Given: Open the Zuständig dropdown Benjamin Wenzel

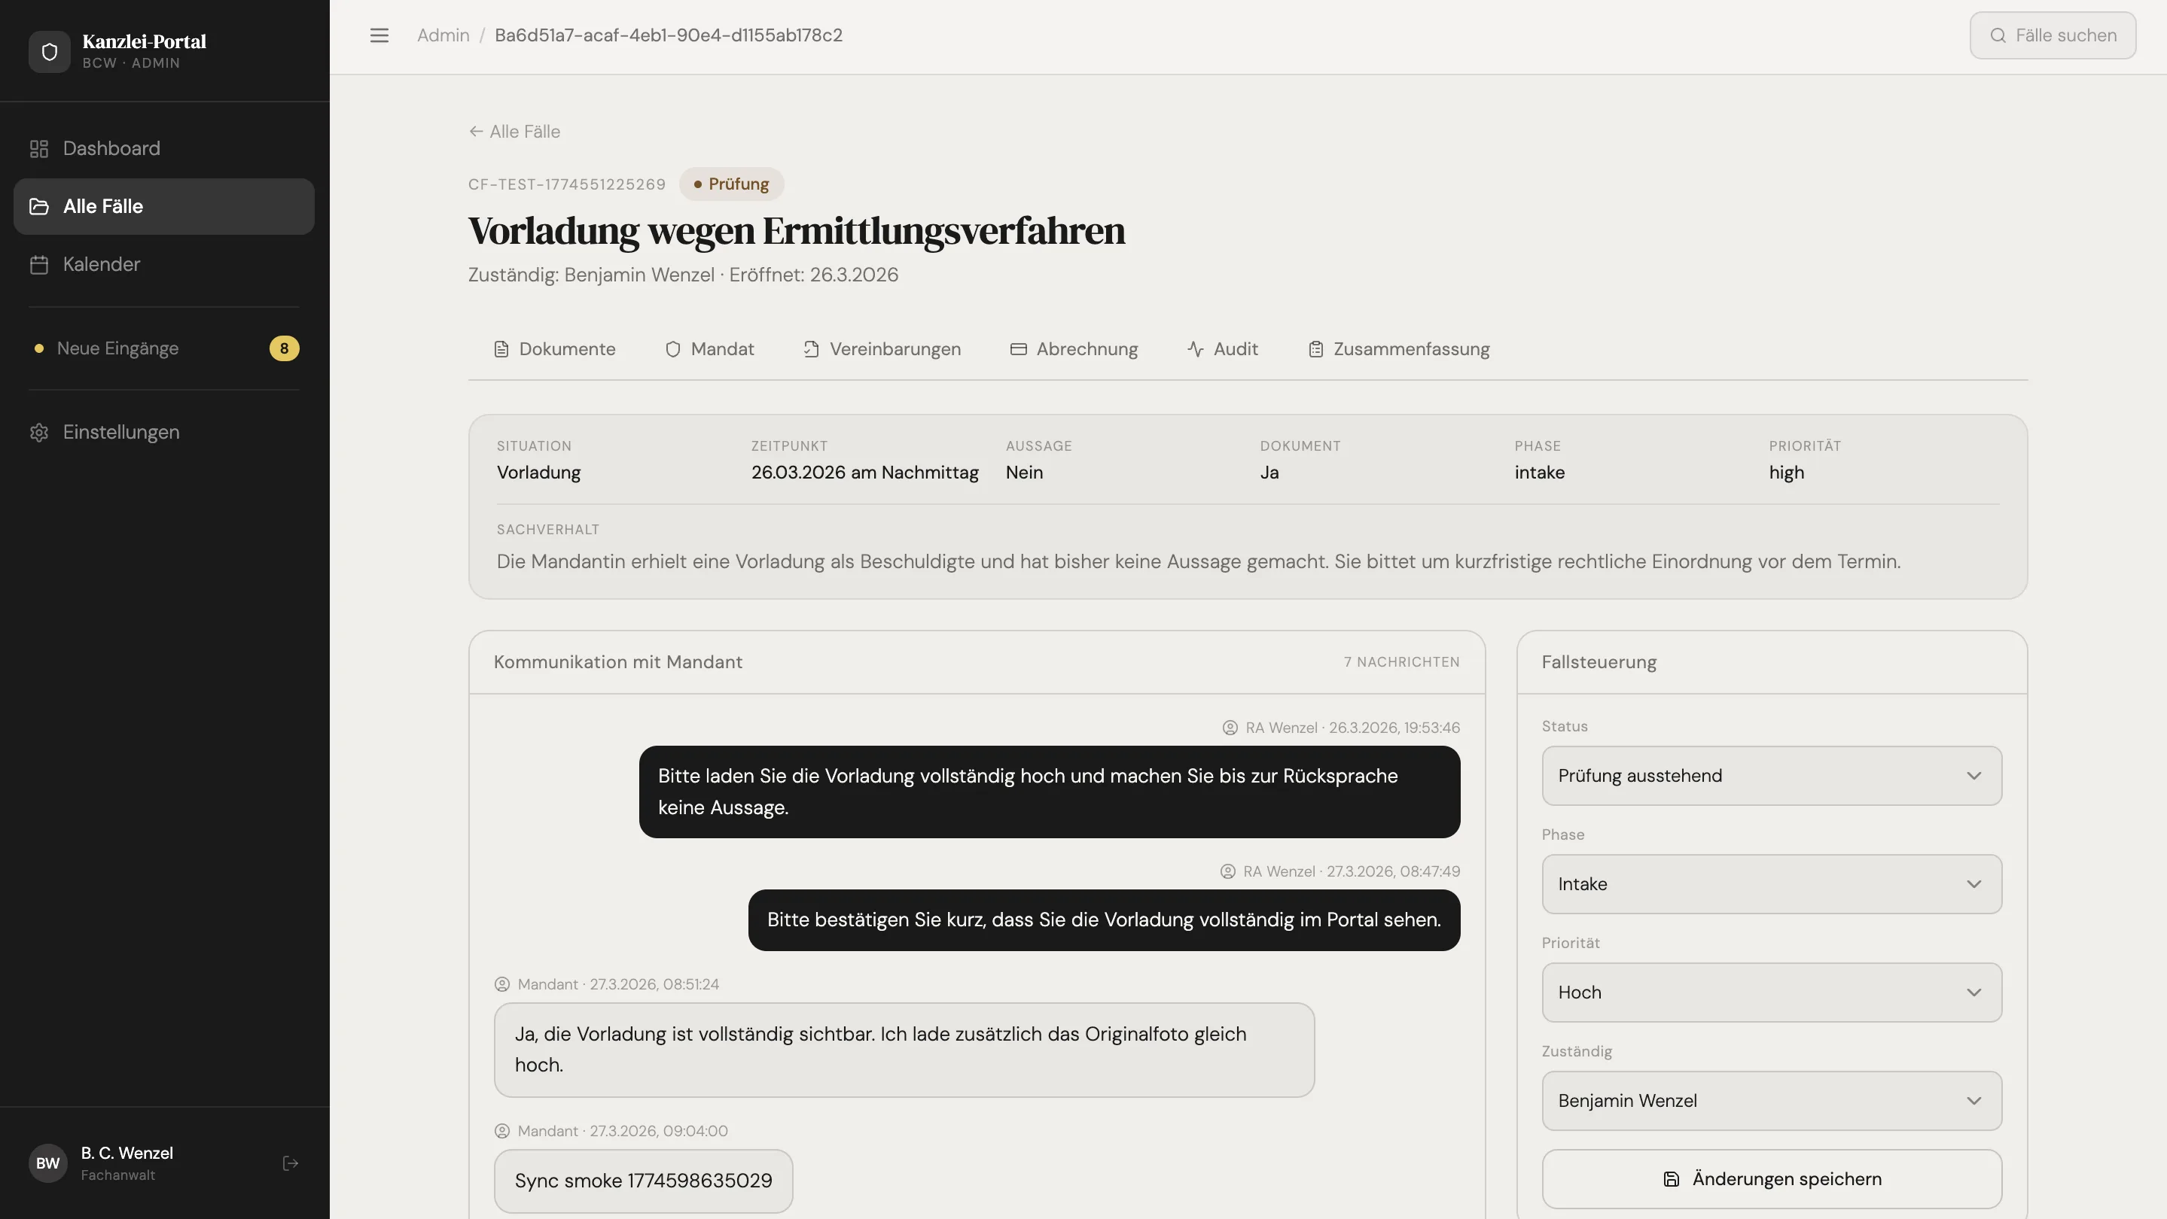Looking at the screenshot, I should 1771,1102.
